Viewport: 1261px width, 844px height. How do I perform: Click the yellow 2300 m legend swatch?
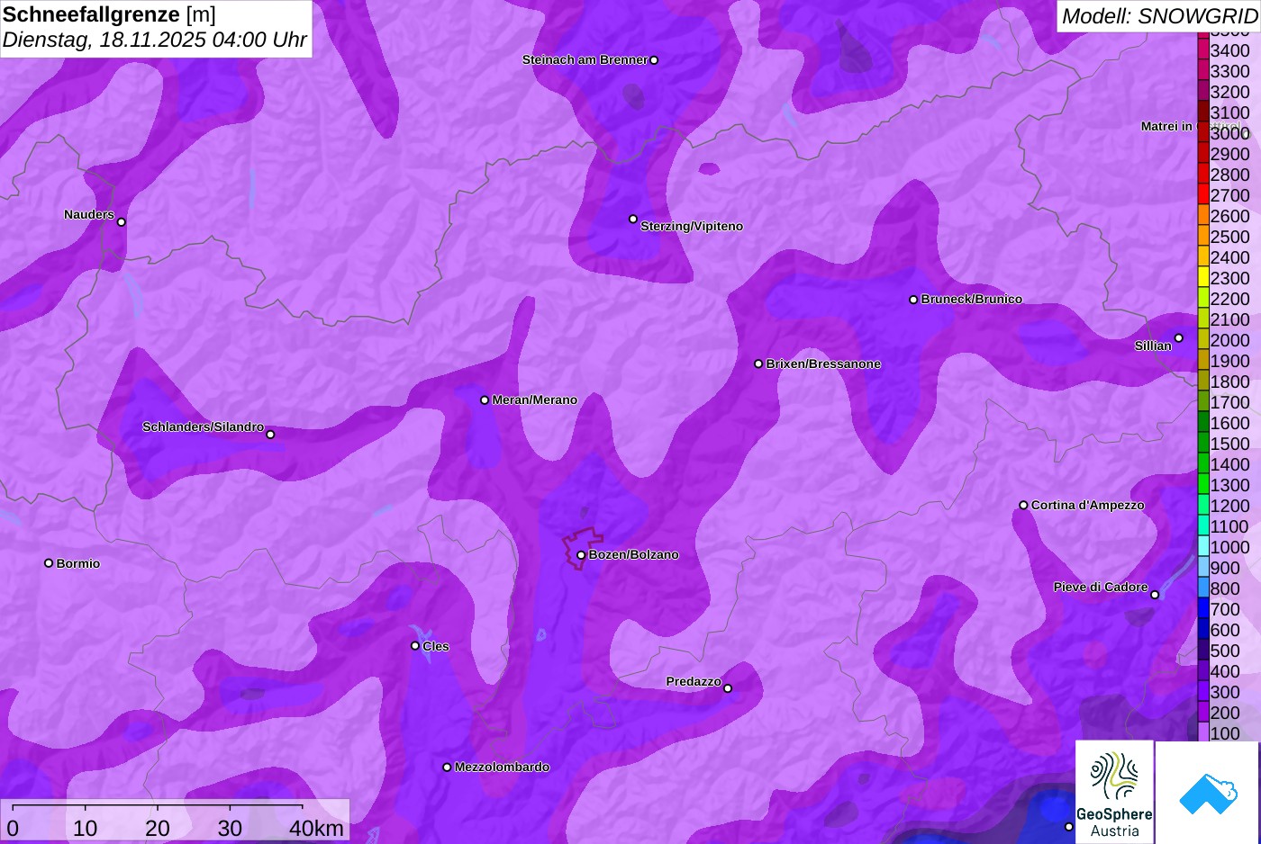(1203, 278)
